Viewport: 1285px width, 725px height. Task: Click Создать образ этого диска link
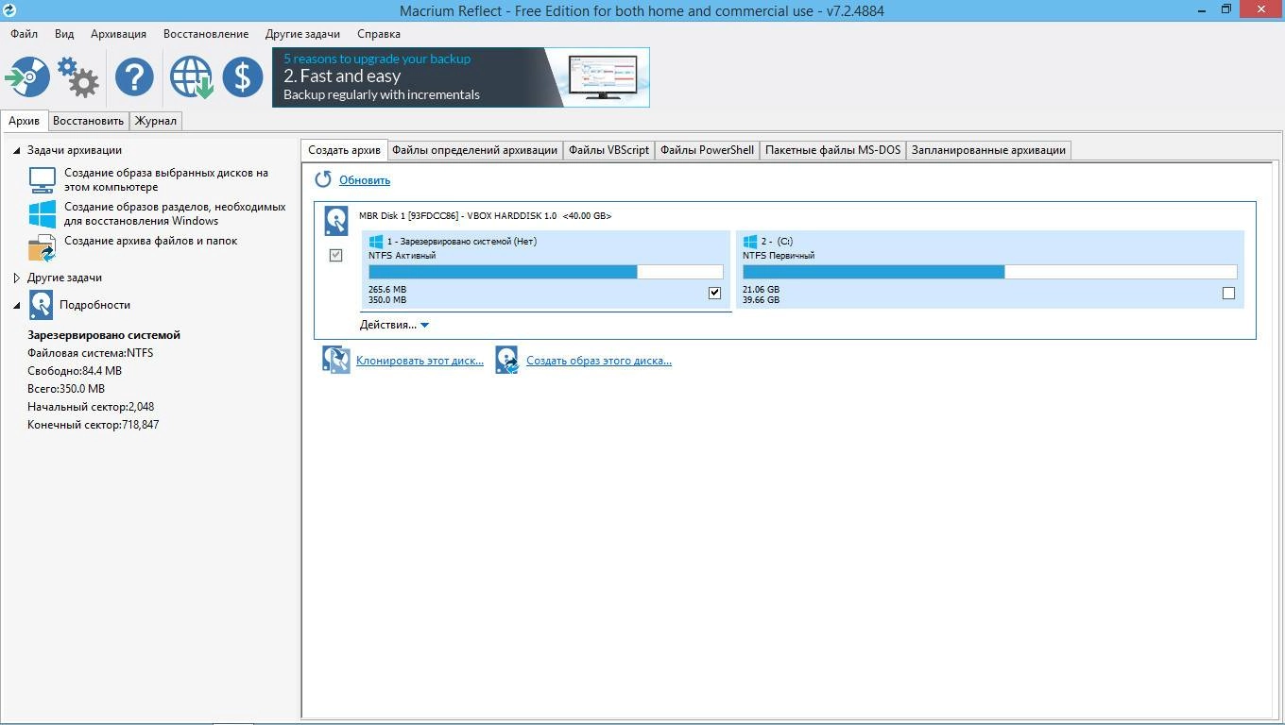click(599, 361)
